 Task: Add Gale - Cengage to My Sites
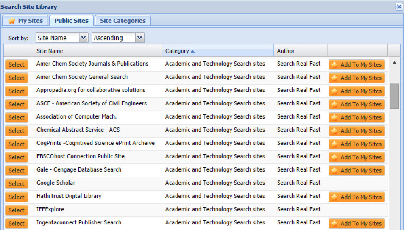tap(357, 170)
